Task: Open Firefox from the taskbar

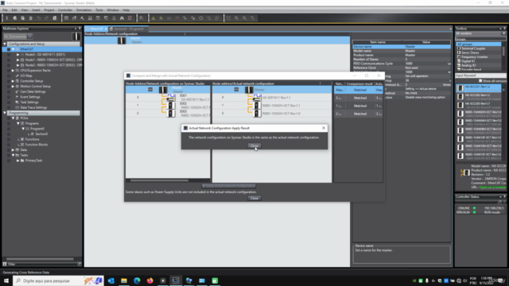Action: (150, 280)
